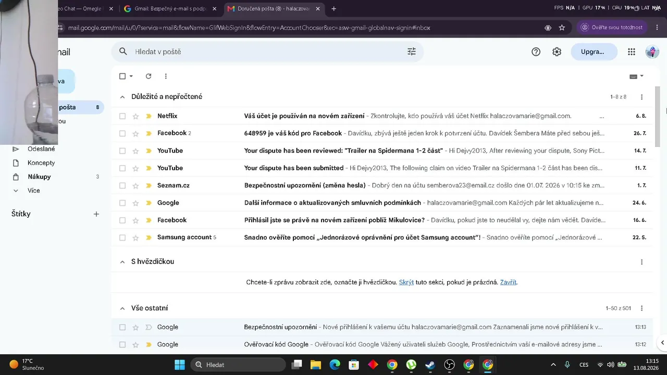This screenshot has width=667, height=375.
Task: Collapse the Důležité a nepřečtené section
Action: pos(122,97)
